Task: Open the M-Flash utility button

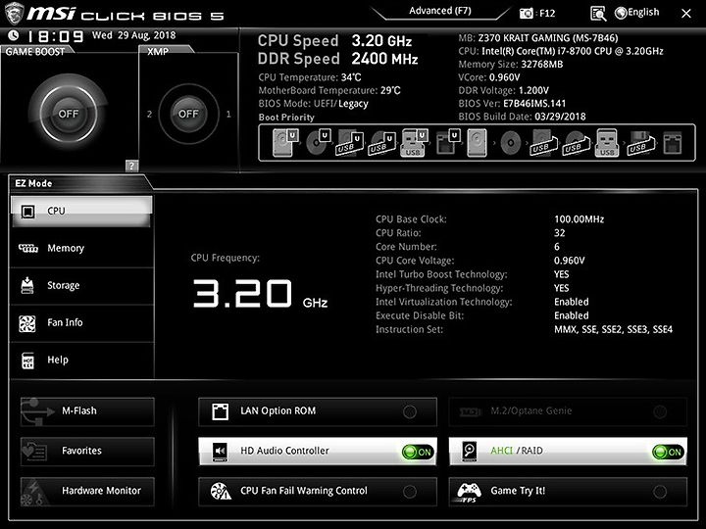Action: click(87, 411)
